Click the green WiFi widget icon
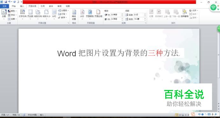 213,7
